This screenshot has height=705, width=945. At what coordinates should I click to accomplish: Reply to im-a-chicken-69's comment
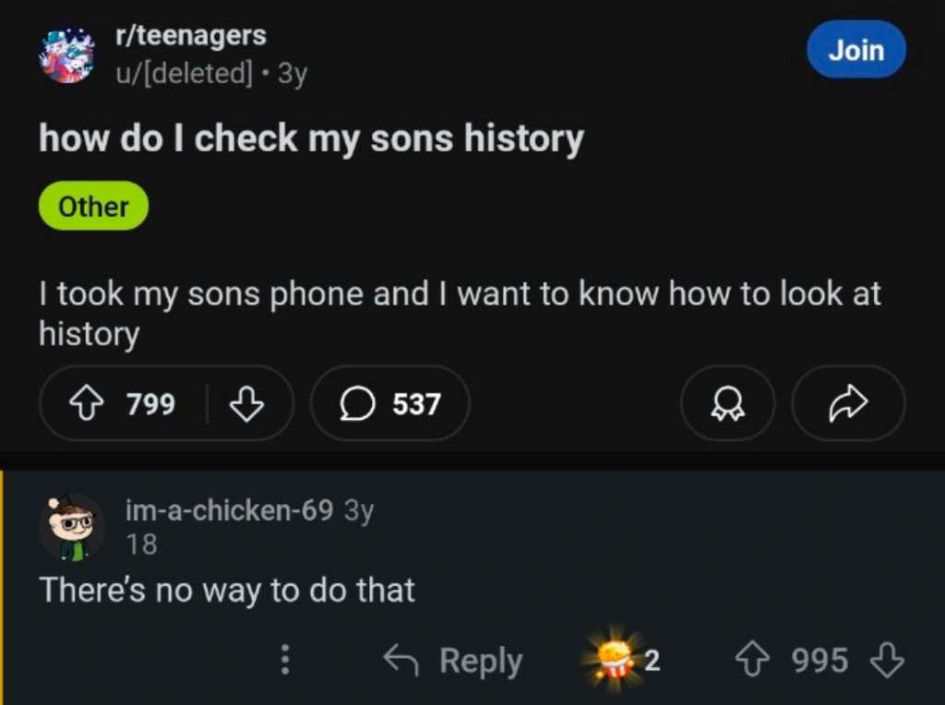[x=453, y=661]
